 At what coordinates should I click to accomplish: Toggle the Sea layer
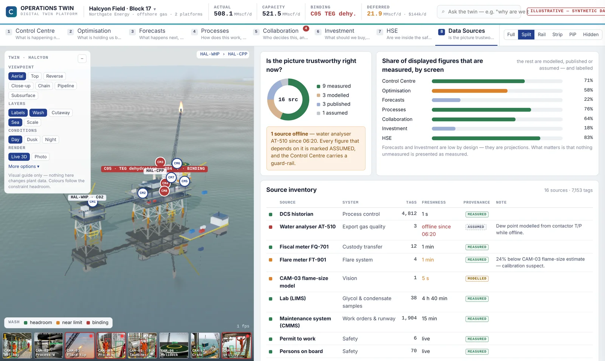15,122
